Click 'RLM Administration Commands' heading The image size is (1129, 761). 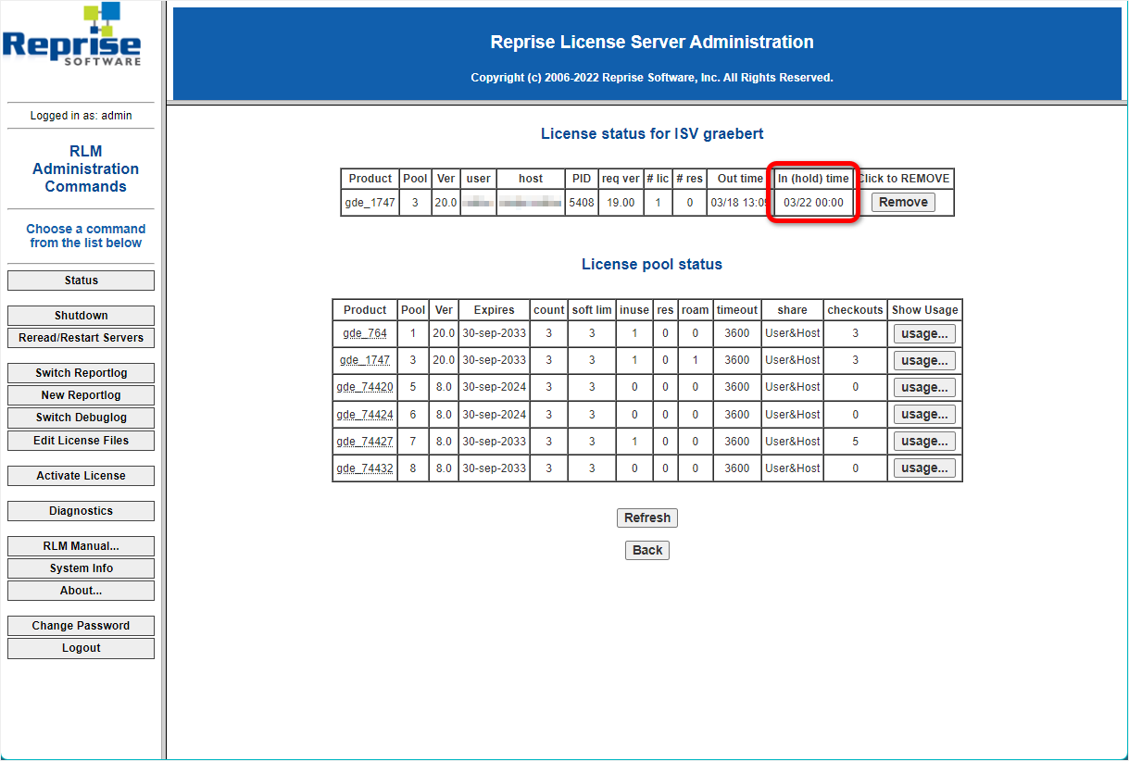85,168
